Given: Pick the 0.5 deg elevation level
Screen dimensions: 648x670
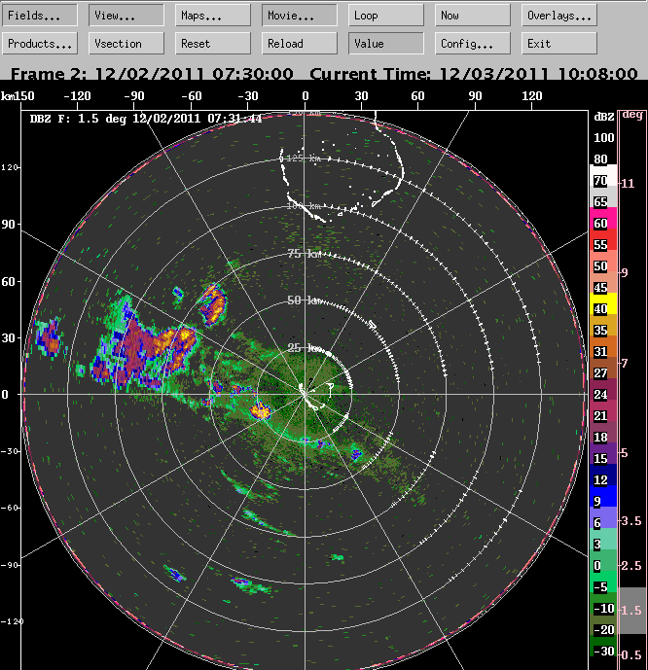Looking at the screenshot, I should point(632,654).
